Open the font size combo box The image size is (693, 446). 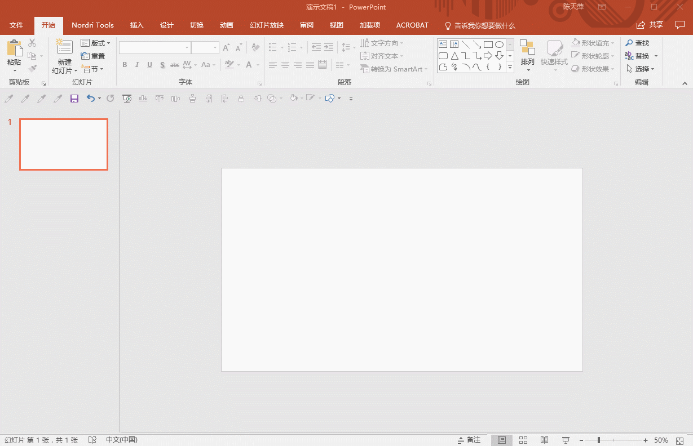[x=205, y=48]
